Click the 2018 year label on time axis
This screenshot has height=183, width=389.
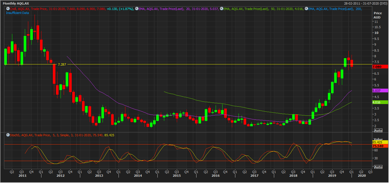pos(293,175)
